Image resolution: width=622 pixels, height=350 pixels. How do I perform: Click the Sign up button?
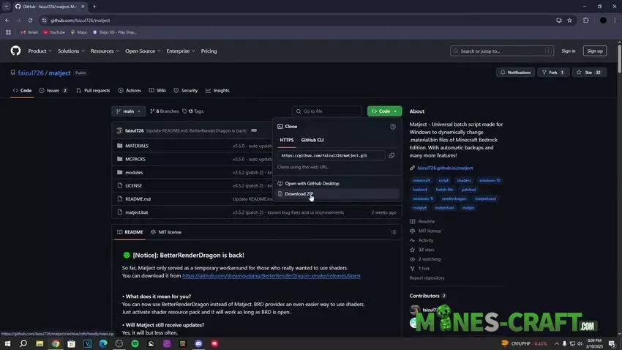click(595, 51)
